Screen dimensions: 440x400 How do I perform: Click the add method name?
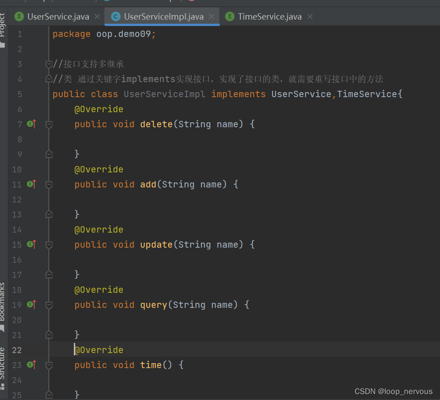(148, 184)
